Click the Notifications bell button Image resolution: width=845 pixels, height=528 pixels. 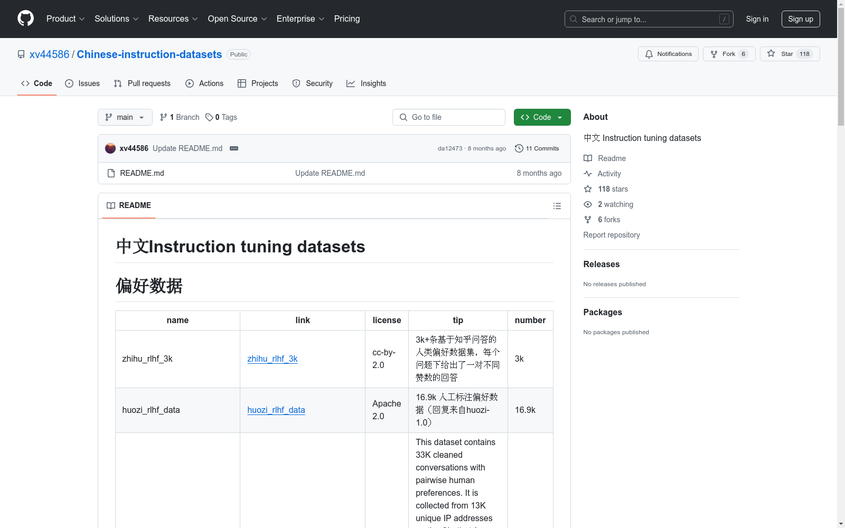point(668,54)
